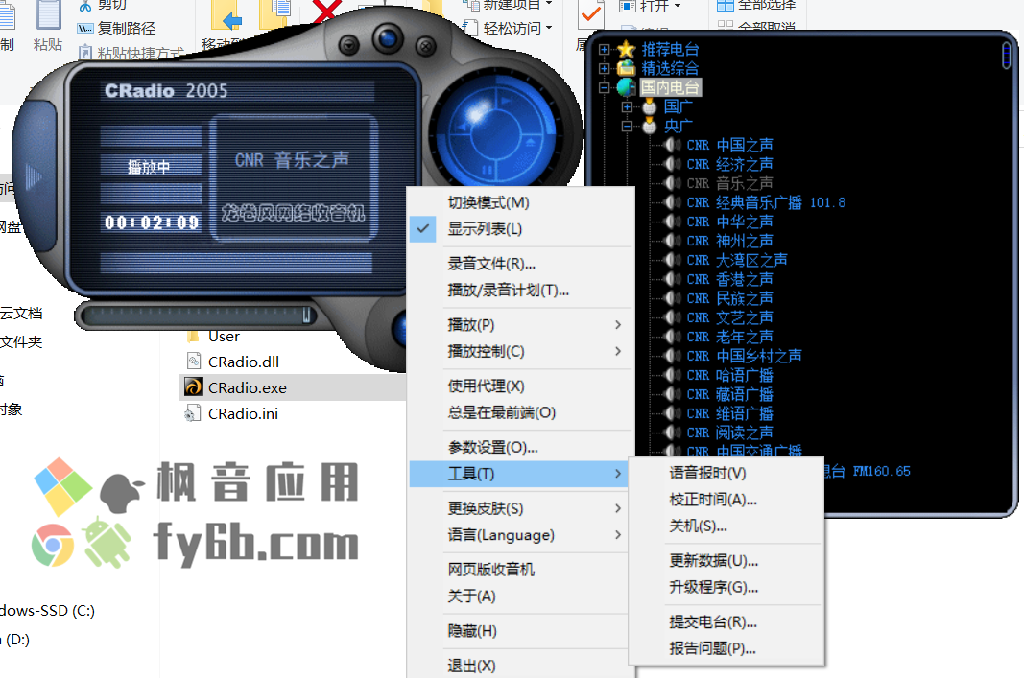This screenshot has height=678, width=1024.
Task: Click the folder icon of 精选综合
Action: (627, 68)
